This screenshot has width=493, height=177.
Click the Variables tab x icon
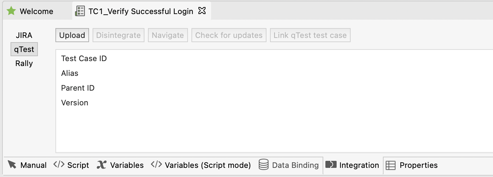102,165
